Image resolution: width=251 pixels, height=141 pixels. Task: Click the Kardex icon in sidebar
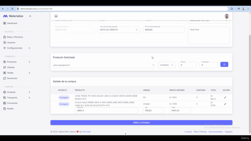click(4, 108)
